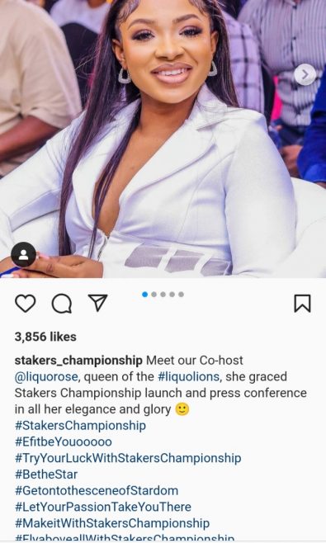Open the #StakersChampionship hashtag
The height and width of the screenshot is (543, 326).
[x=80, y=426]
